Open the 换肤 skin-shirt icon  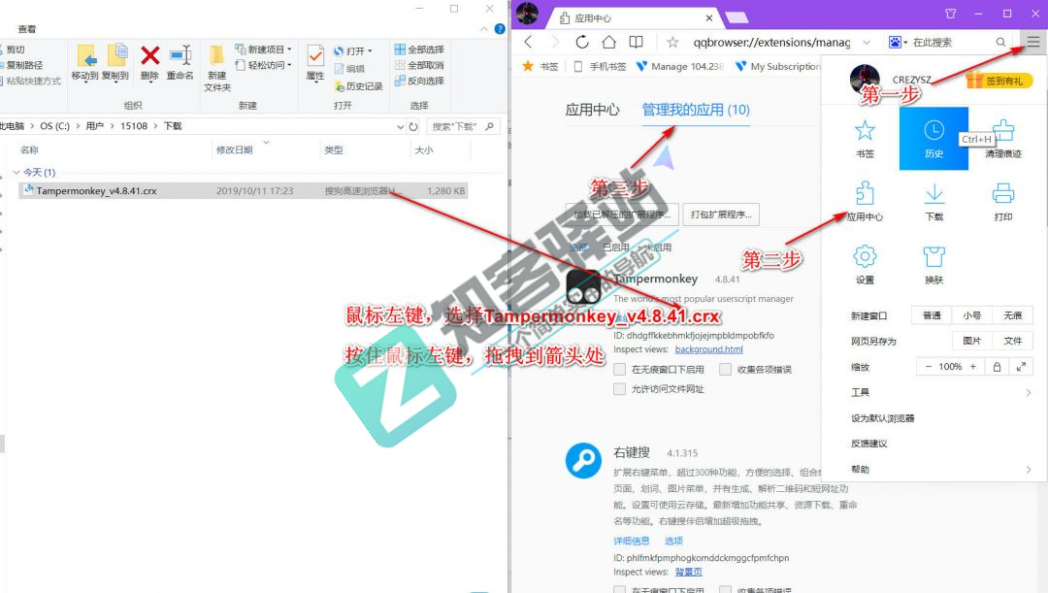(x=933, y=258)
